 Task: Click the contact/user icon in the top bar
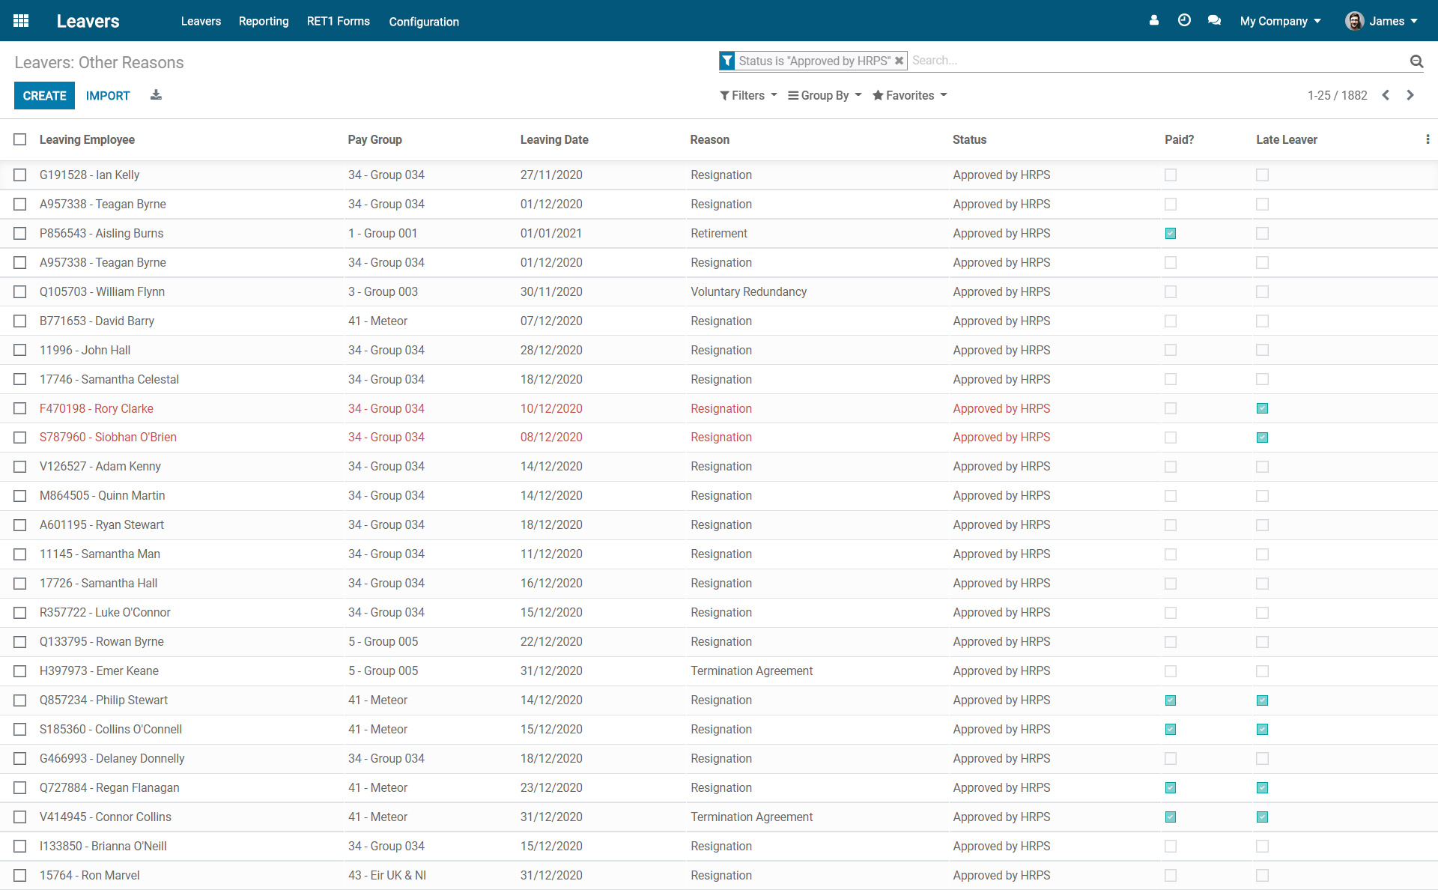coord(1153,20)
